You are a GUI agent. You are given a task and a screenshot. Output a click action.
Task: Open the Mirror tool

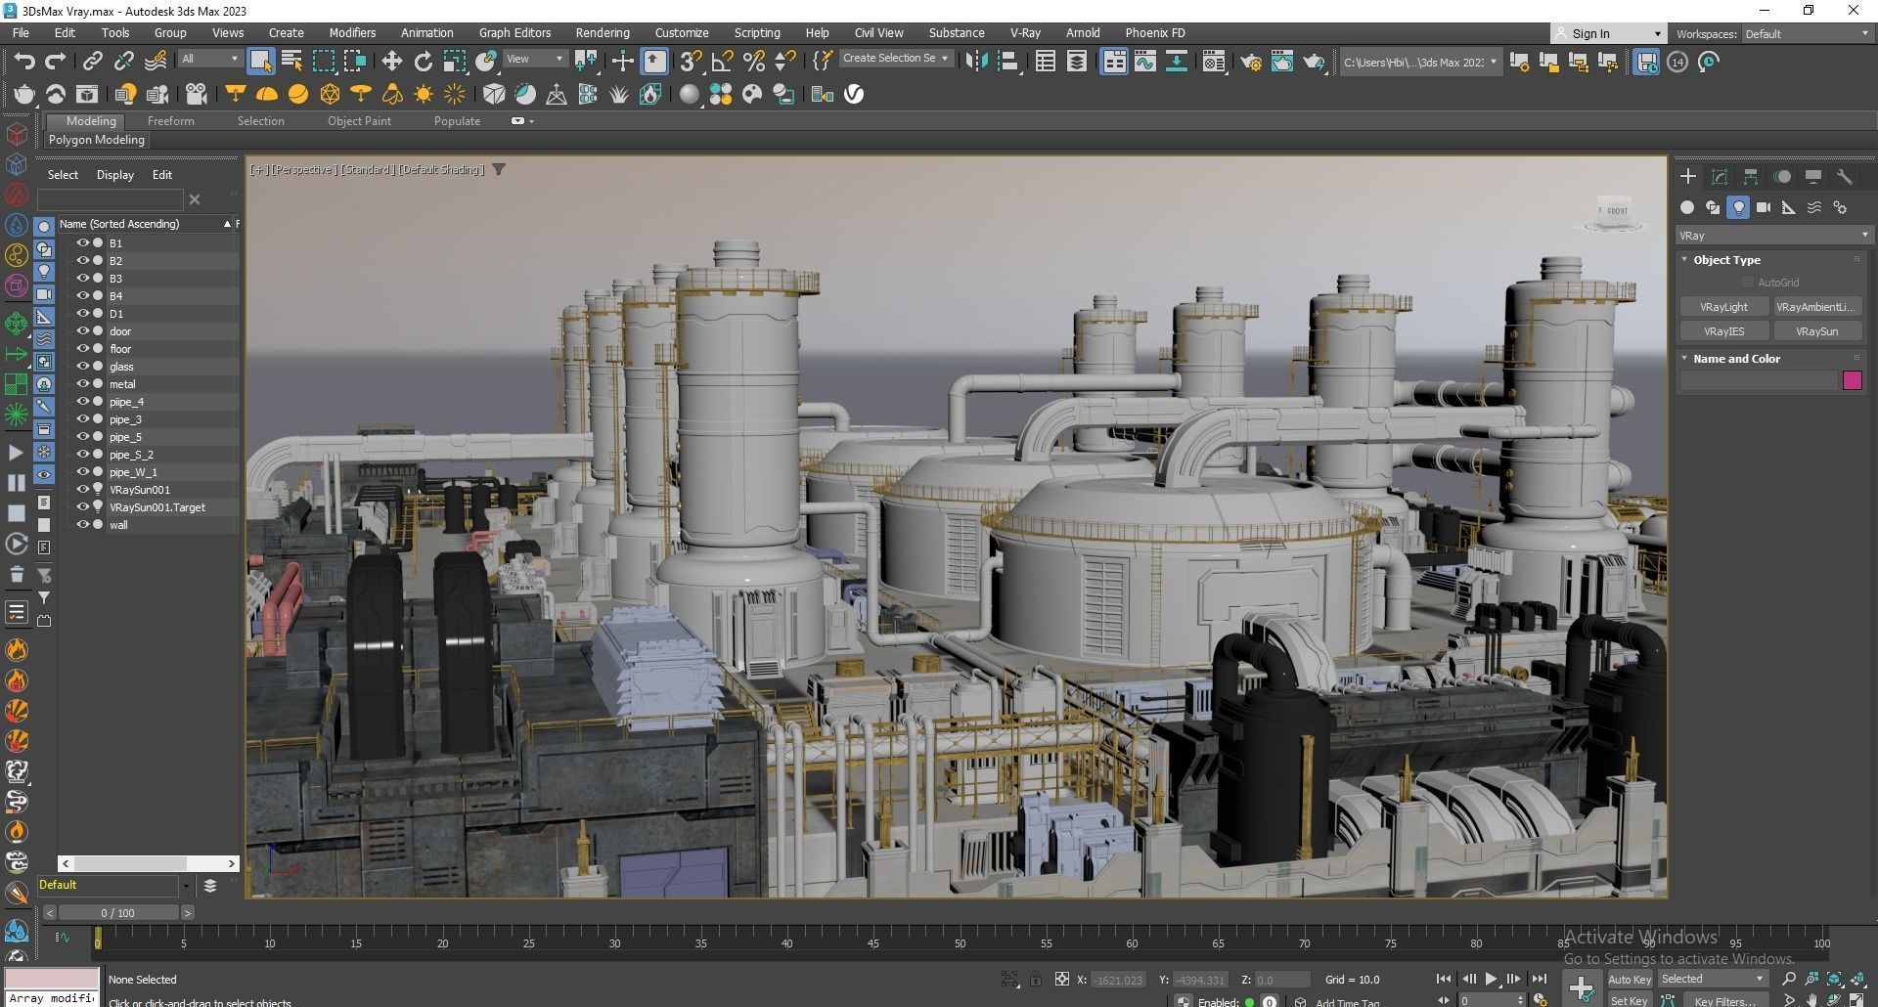(x=976, y=62)
